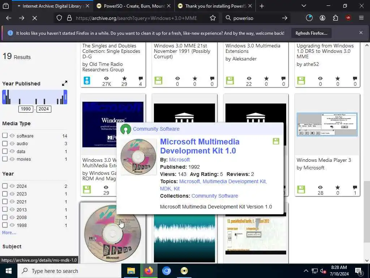
Task: Click floppy icon on Windows Media Player 3 card
Action: point(301,189)
